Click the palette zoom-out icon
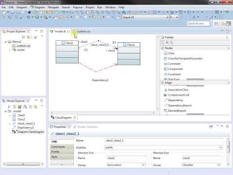Screen dimensions: 233x175 (x=171, y=43)
